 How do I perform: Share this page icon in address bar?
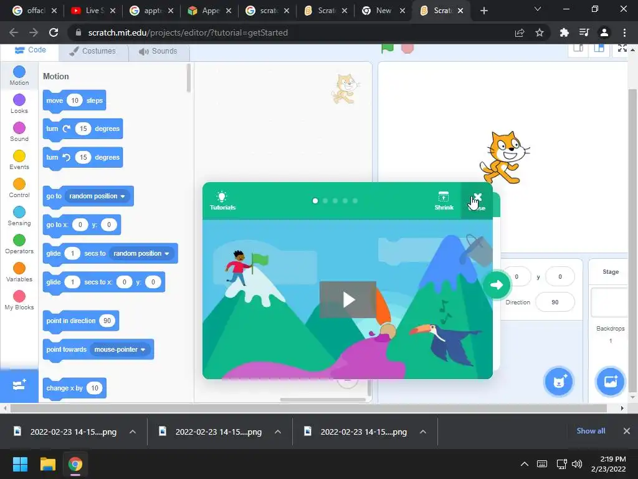pyautogui.click(x=520, y=32)
